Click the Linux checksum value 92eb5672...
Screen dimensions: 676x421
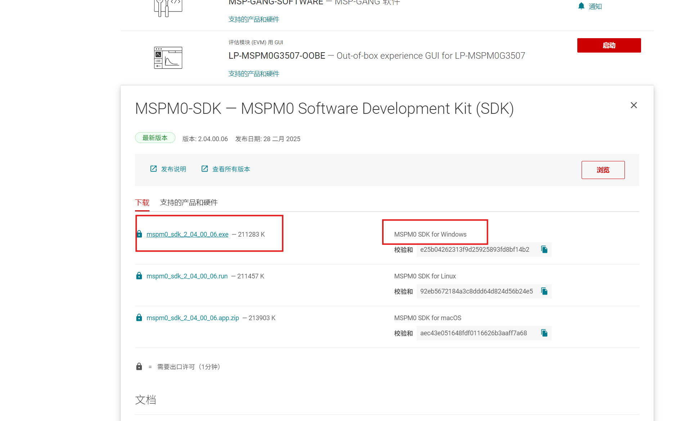(x=476, y=291)
